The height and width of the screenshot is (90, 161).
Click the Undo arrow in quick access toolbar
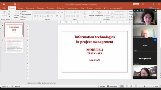tap(8, 4)
